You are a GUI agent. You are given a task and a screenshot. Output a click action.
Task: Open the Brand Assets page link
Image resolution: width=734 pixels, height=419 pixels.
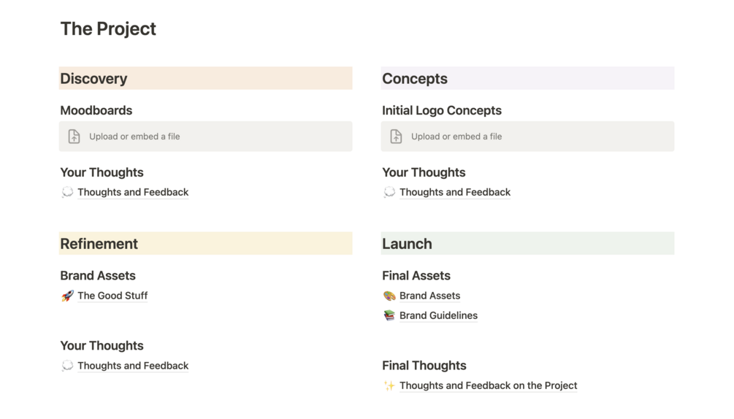(x=429, y=296)
